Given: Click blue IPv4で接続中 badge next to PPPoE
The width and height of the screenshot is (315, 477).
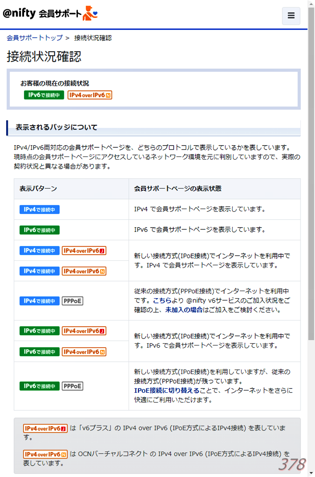Looking at the screenshot, I should coord(39,301).
